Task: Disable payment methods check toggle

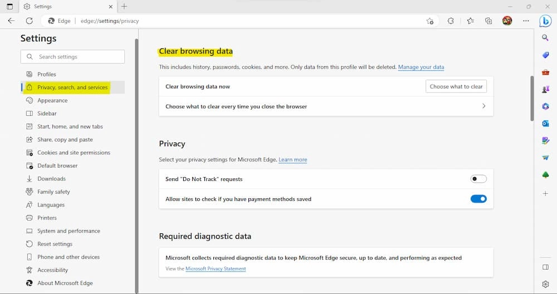Action: [478, 199]
